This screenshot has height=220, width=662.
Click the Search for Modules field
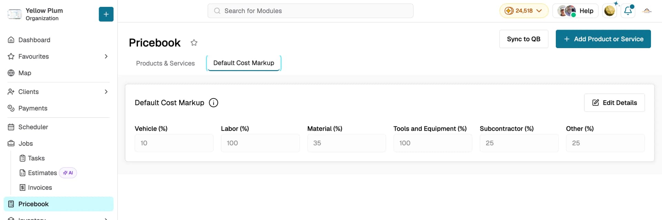310,11
